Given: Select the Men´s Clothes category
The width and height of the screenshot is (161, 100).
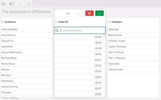Looking at the screenshot, I should pyautogui.click(x=133, y=52).
